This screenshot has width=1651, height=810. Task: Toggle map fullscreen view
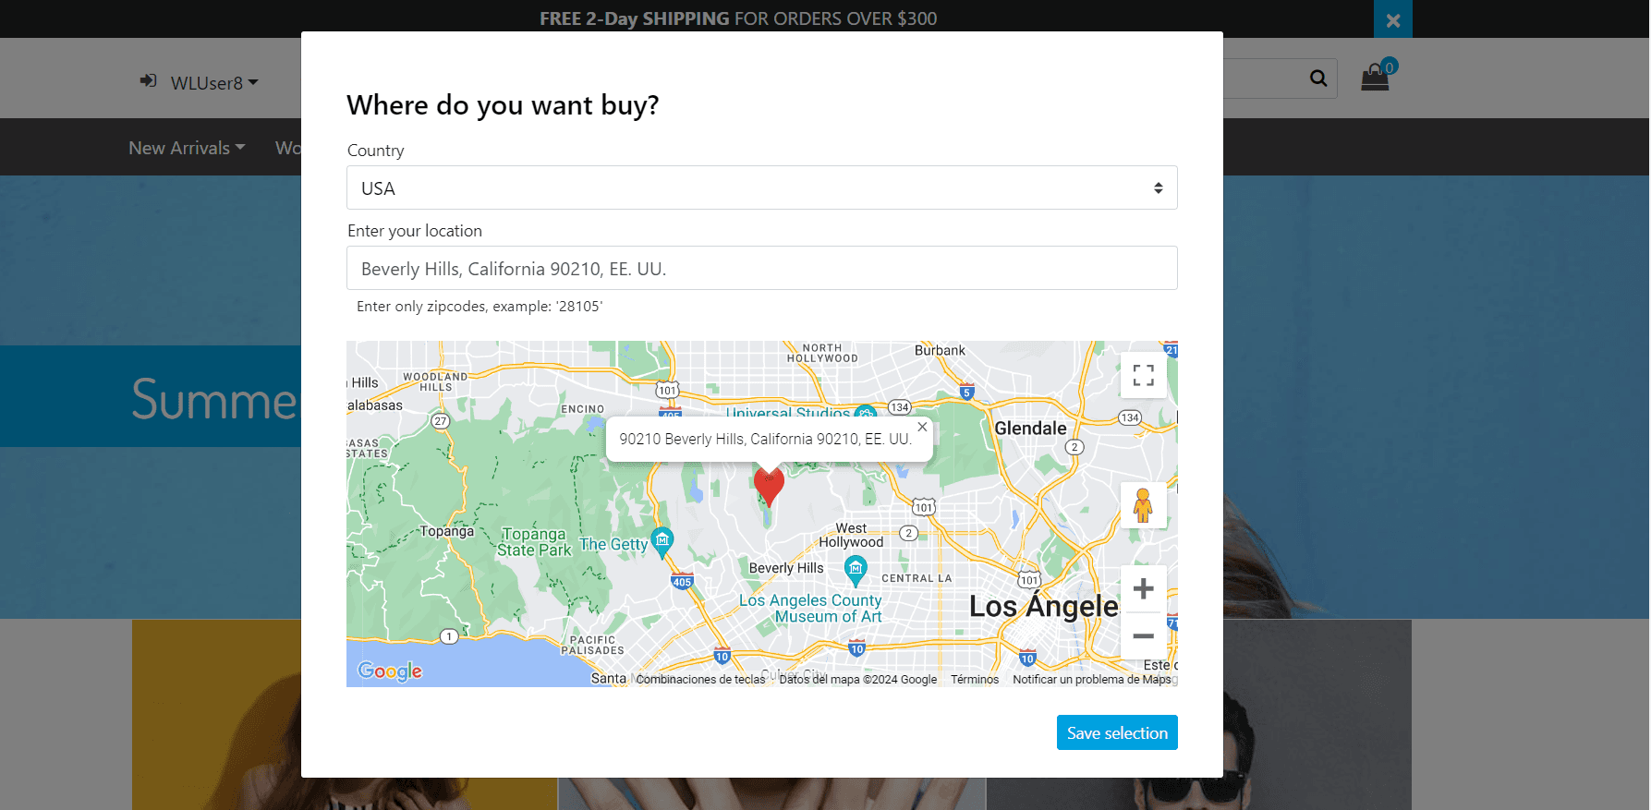pos(1144,375)
